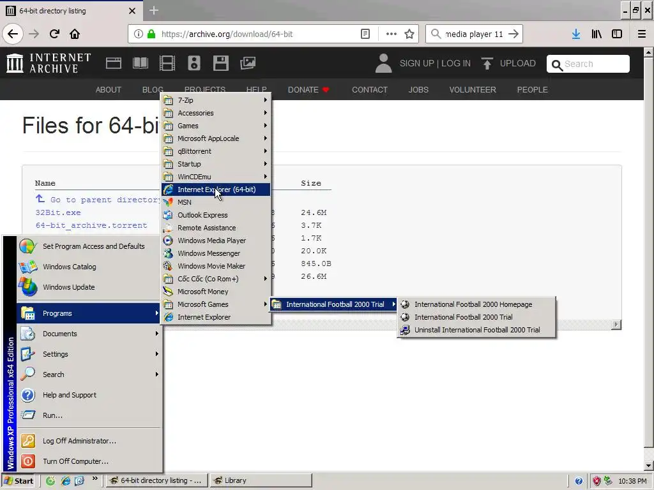Open Internet Archive images icon
Viewport: 654px width, 490px height.
click(x=248, y=63)
